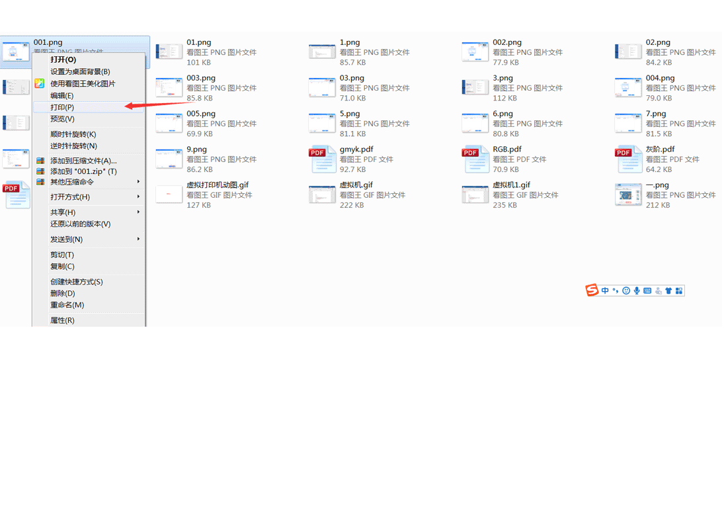724x506 pixels.
Task: Select the 灰阶.pdf file
Action: [x=628, y=159]
